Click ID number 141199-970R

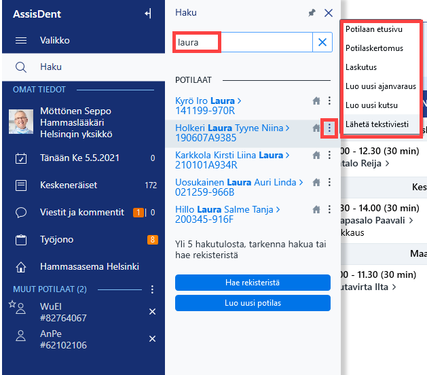[x=205, y=111]
